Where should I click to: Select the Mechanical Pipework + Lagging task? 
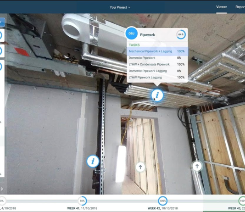tap(157, 51)
